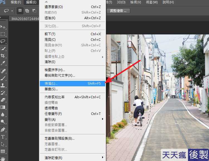
Task: Choose 退後(K) step backward
Action: coord(73,18)
